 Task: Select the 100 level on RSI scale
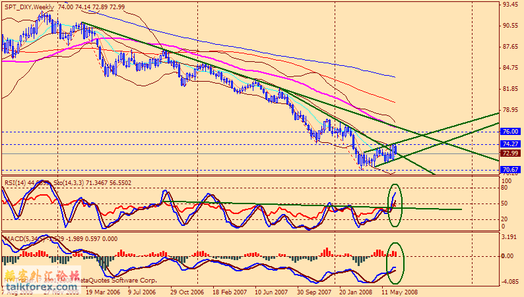coord(507,181)
